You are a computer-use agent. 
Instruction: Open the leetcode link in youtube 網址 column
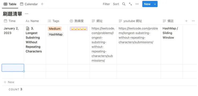138,35
